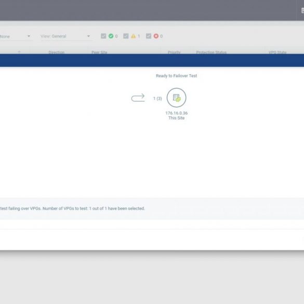This screenshot has width=304, height=304.
Task: Click the Number of VPGs to test message
Action: point(72,208)
